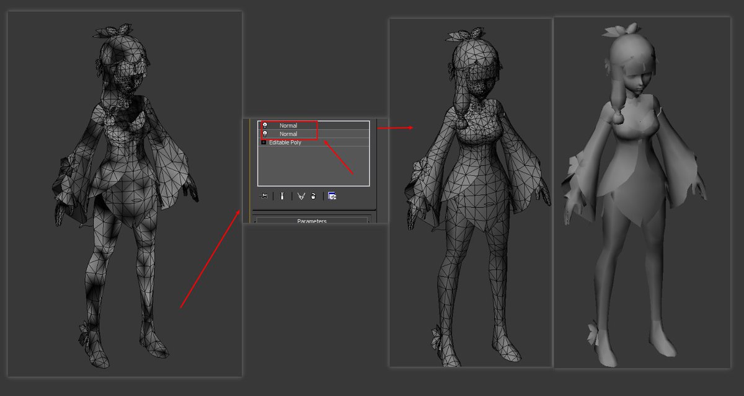Collapse the Parameters rollout header

point(312,221)
